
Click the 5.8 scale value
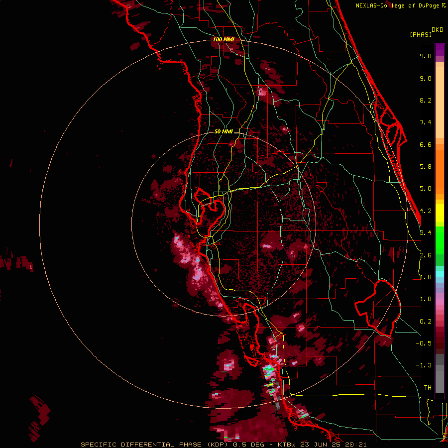click(x=426, y=167)
